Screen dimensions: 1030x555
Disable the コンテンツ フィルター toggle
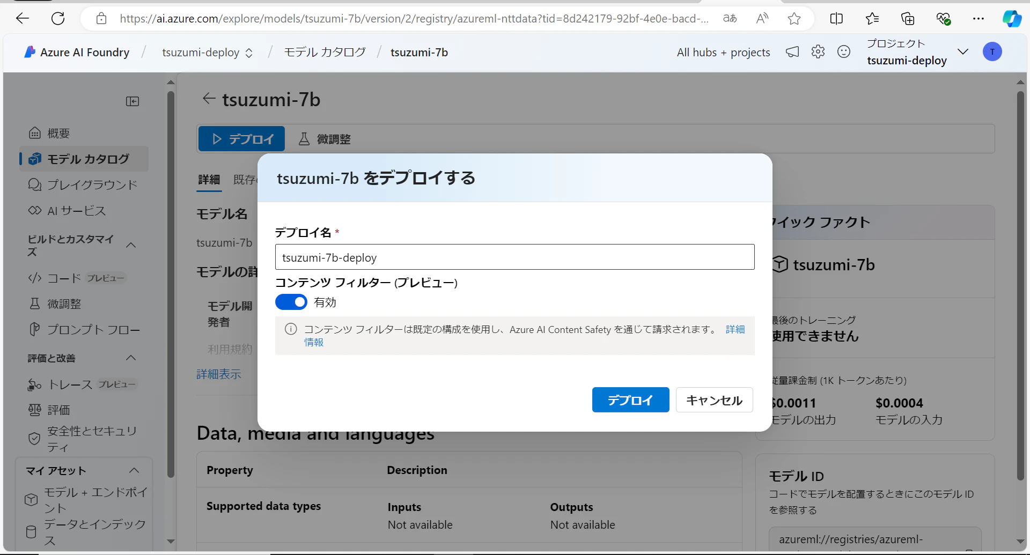291,302
